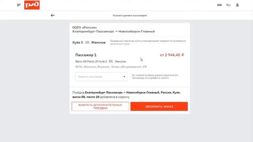Click the page title Укажите данные пассажиров
This screenshot has height=142, width=253.
[130, 15]
